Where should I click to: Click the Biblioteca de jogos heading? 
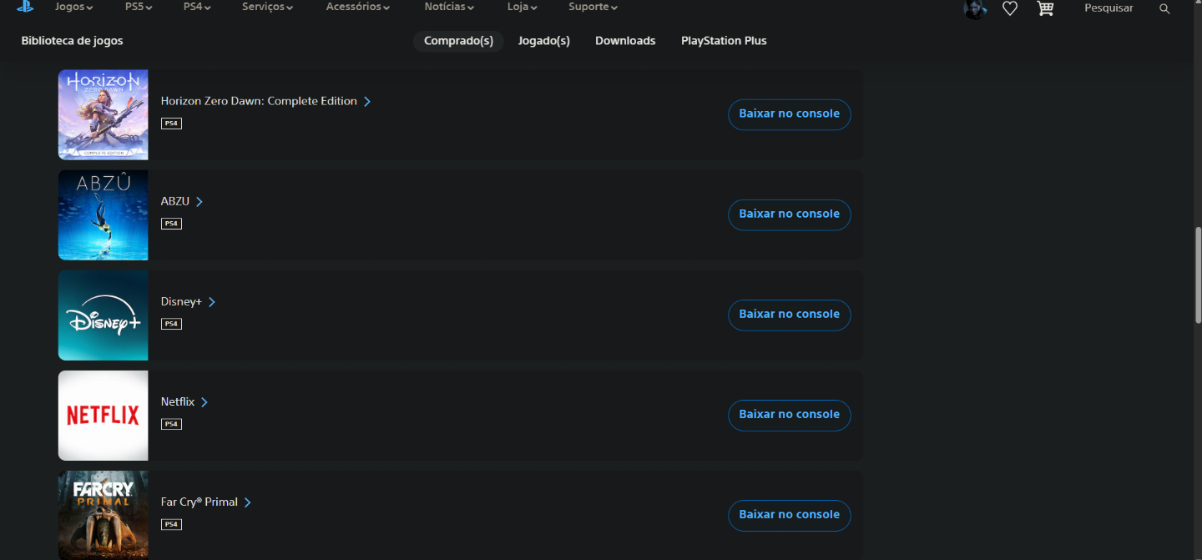click(72, 41)
